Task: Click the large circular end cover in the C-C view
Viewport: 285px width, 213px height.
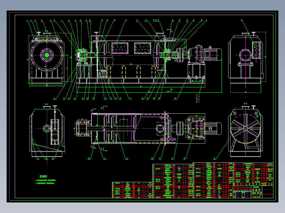Action: [47, 55]
